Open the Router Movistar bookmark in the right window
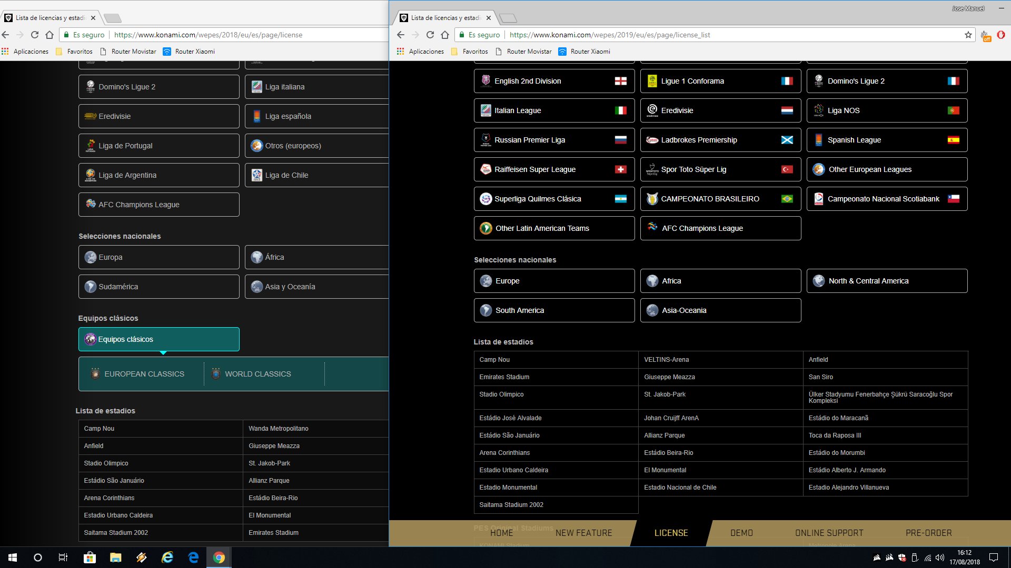Viewport: 1011px width, 568px height. coord(529,52)
